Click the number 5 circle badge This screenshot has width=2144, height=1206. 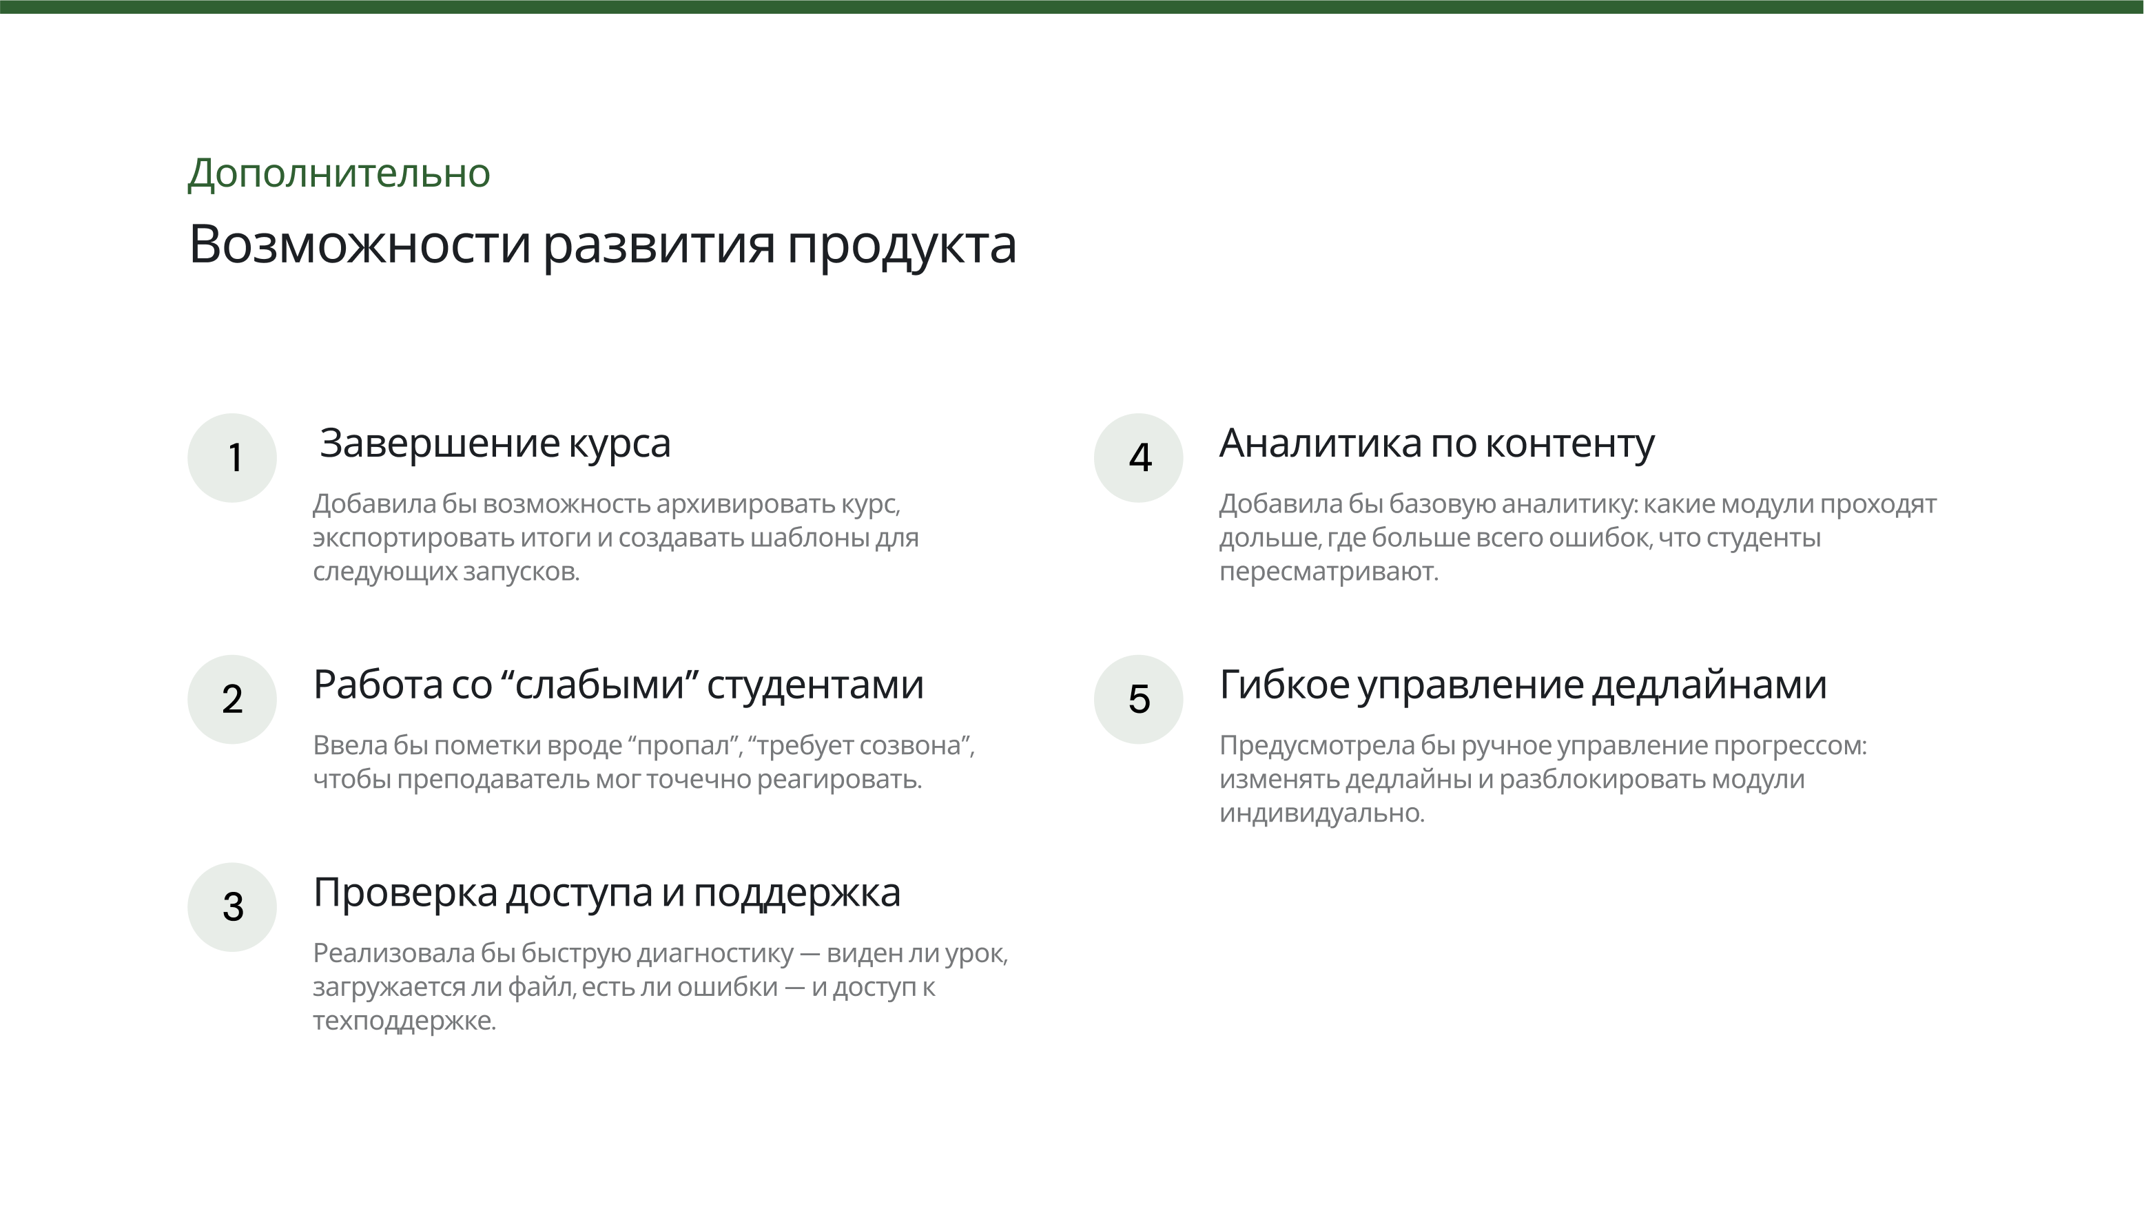pos(1137,699)
